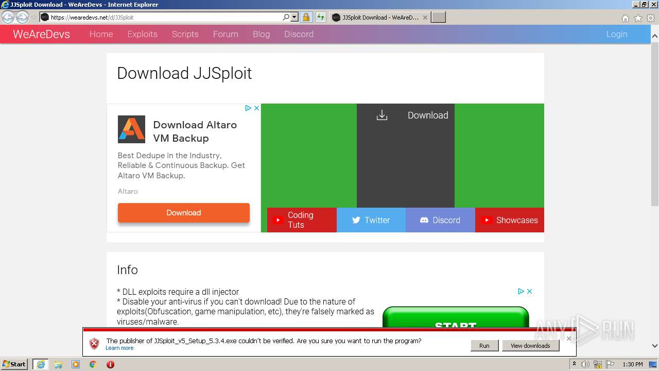Click the vertical scrollbar thumb
Screen dimensions: 659x371
click(x=655, y=124)
